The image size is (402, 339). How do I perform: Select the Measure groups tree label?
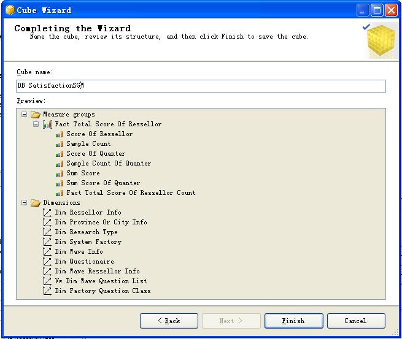(x=69, y=115)
